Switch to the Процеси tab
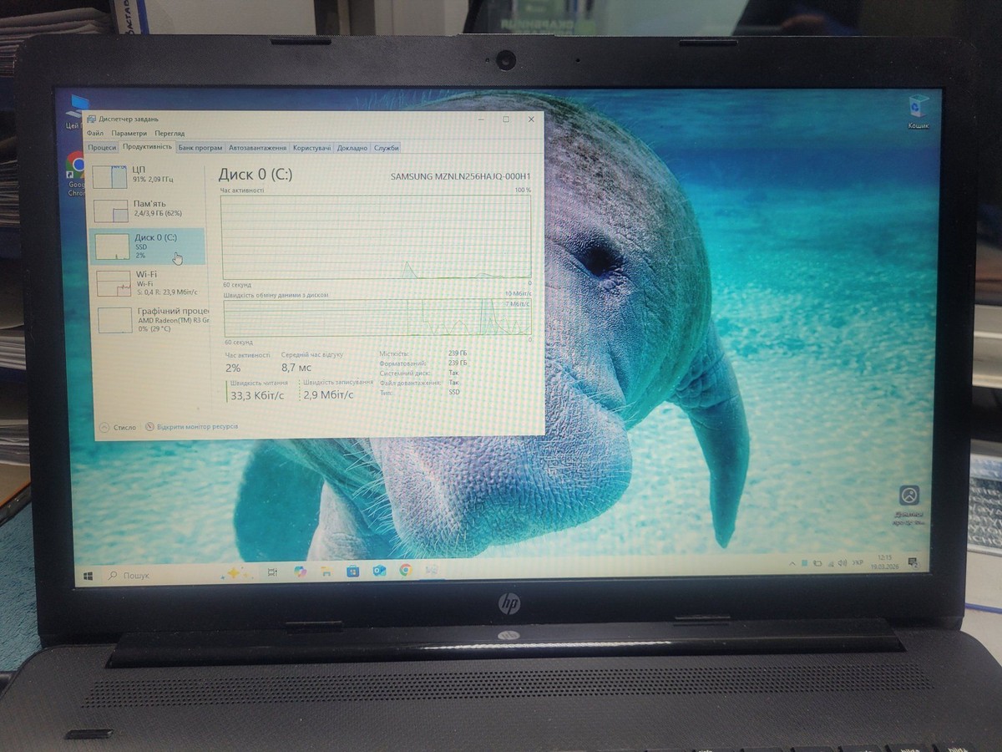The height and width of the screenshot is (752, 1002). tap(102, 148)
